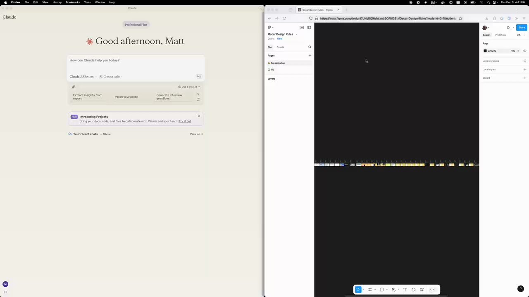Open the Figma help button
Screen dimensions: 529x297
[520, 289]
